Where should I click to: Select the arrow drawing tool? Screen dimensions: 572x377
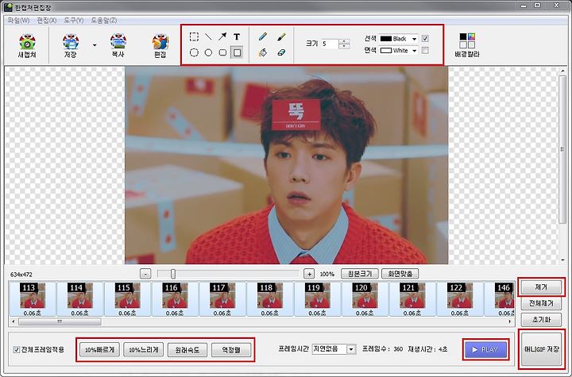(222, 37)
